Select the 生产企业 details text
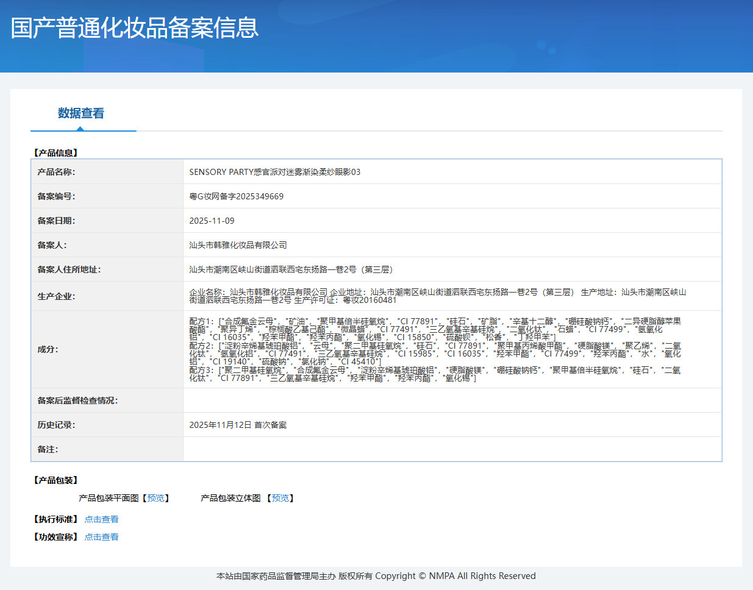This screenshot has width=753, height=590. pos(438,296)
